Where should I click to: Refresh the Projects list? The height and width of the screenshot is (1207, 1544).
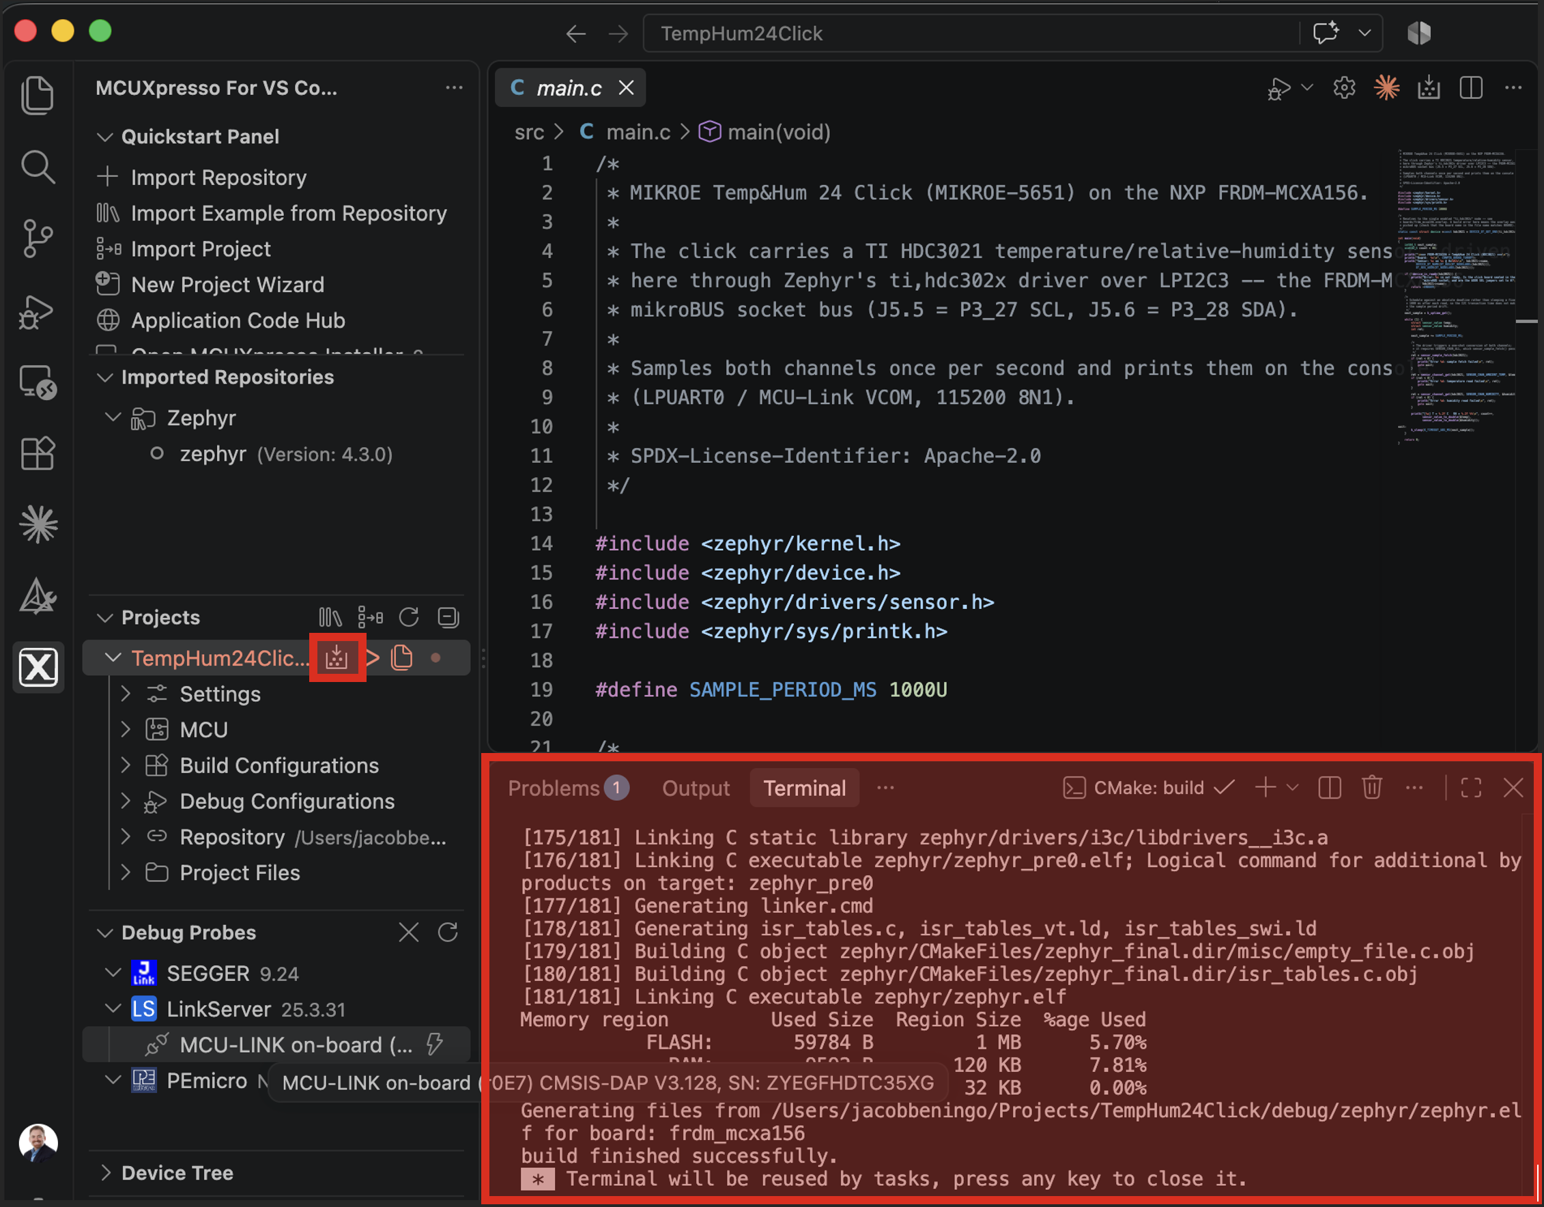point(410,617)
